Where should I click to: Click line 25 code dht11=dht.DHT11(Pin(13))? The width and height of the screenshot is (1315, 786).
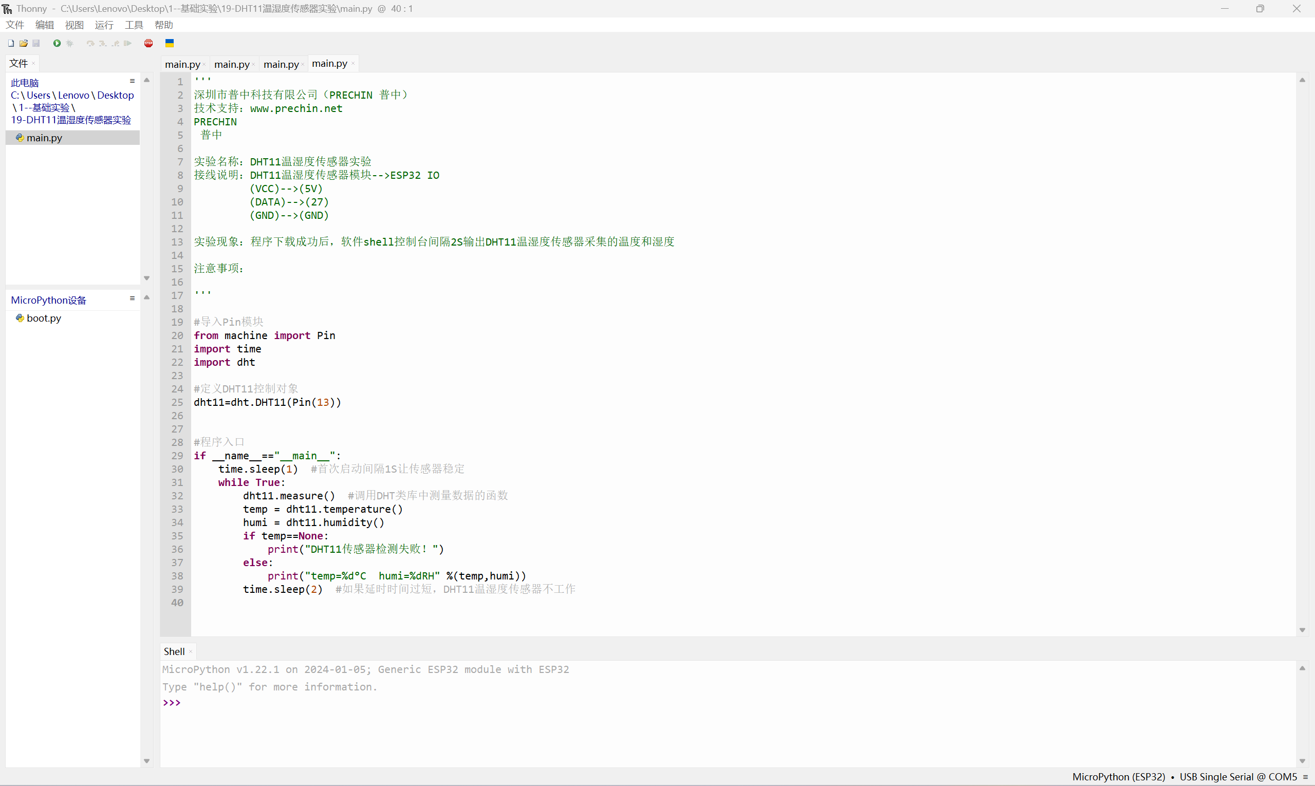pyautogui.click(x=268, y=403)
